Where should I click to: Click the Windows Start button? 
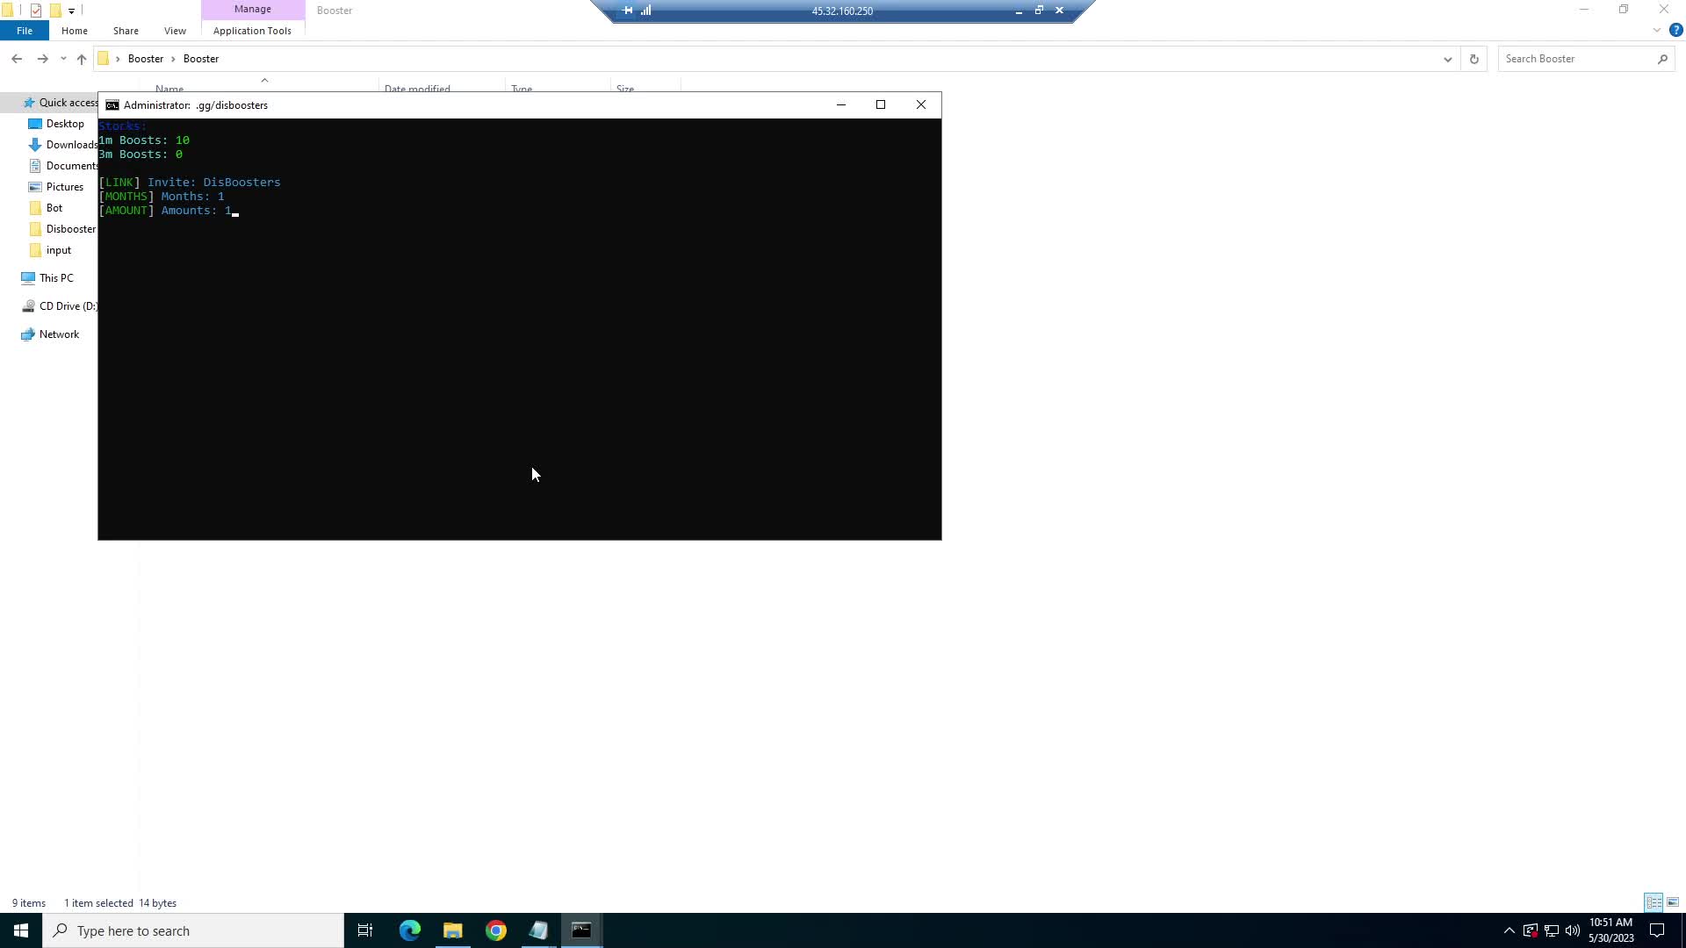point(21,930)
